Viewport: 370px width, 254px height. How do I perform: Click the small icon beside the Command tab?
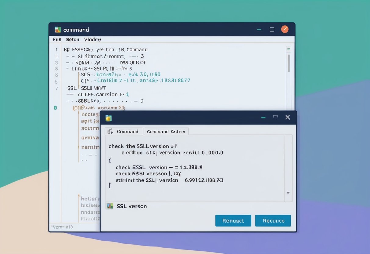110,131
